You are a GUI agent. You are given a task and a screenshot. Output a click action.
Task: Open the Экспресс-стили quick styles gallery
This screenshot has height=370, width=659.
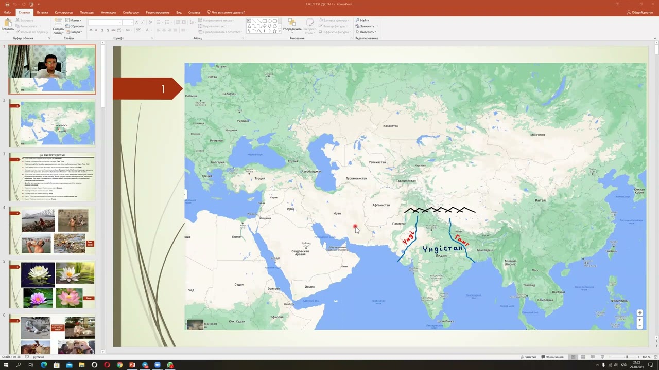[x=310, y=26]
